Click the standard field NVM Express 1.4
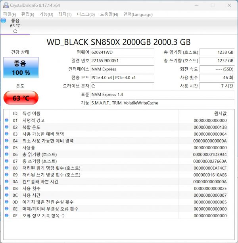Screen dimensions: 238x243 click(163, 94)
